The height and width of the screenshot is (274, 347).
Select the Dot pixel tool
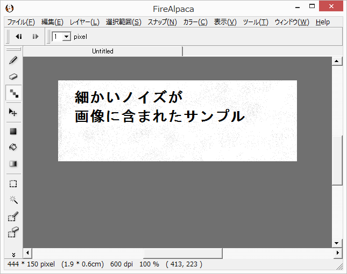click(x=14, y=93)
